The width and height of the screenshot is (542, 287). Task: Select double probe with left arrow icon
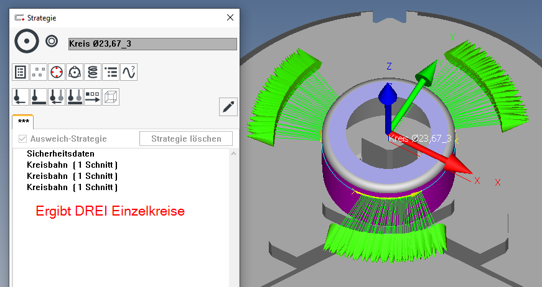click(57, 97)
